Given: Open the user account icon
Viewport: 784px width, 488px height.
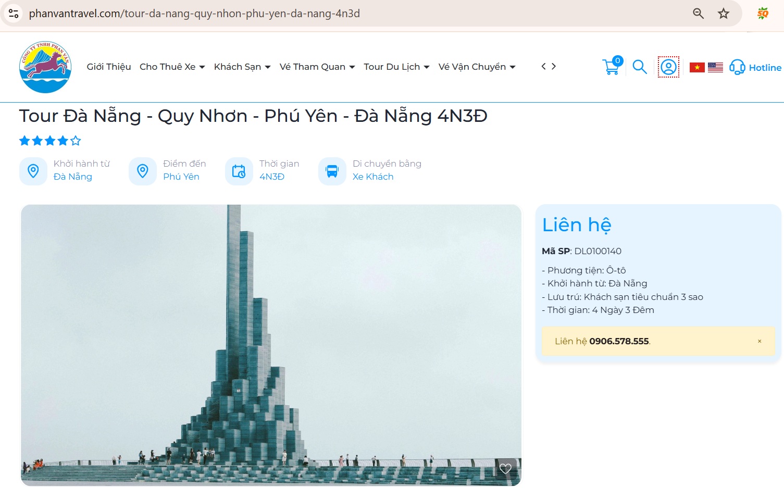Looking at the screenshot, I should click(668, 67).
